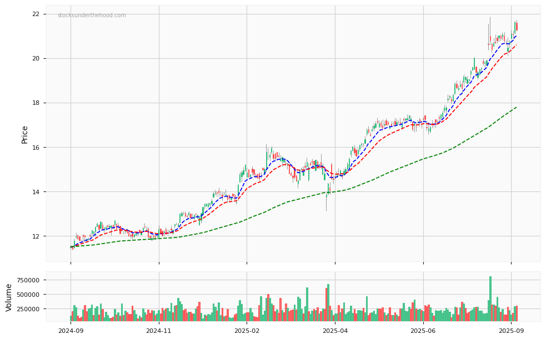546x339 pixels.
Task: Click the 14 price axis label
Action: click(x=37, y=192)
